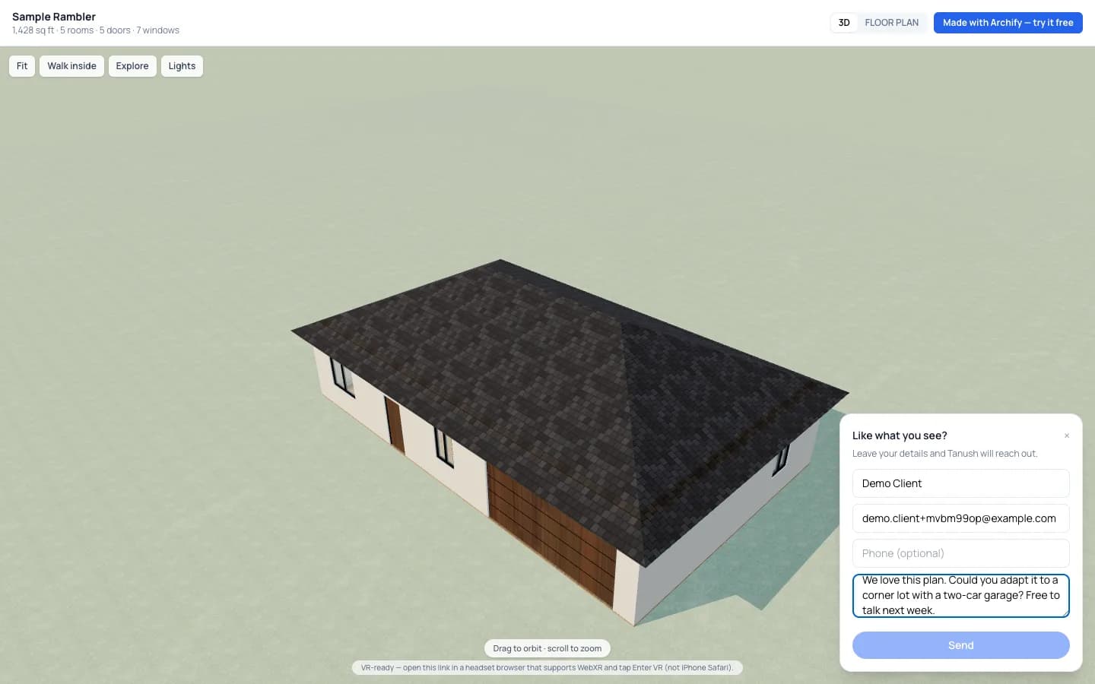
Task: Activate the Explore mode button
Action: pos(132,66)
